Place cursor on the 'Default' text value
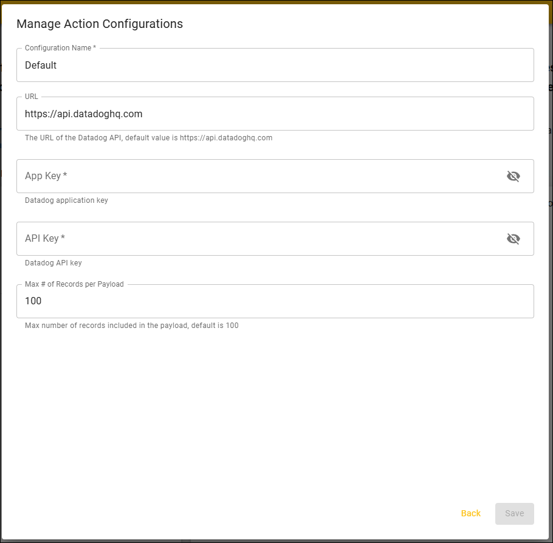Viewport: 553px width, 543px height. pyautogui.click(x=41, y=66)
